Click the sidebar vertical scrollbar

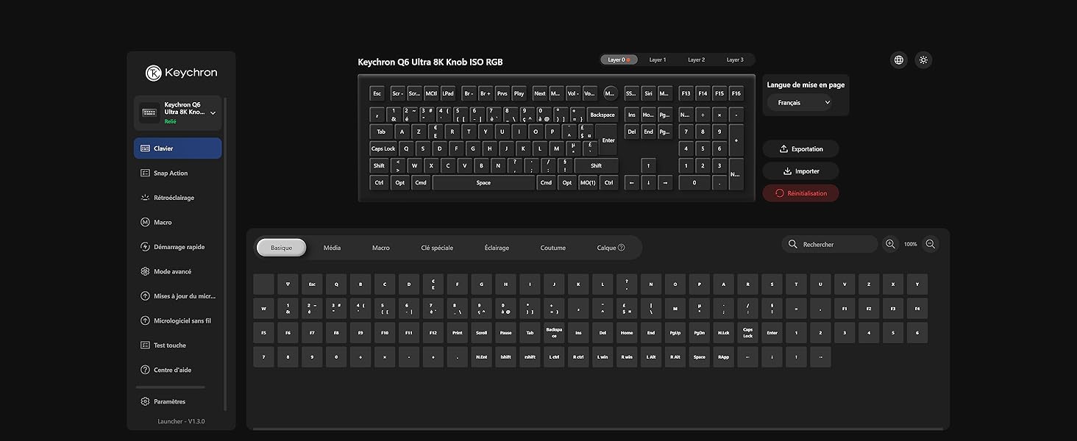click(225, 254)
